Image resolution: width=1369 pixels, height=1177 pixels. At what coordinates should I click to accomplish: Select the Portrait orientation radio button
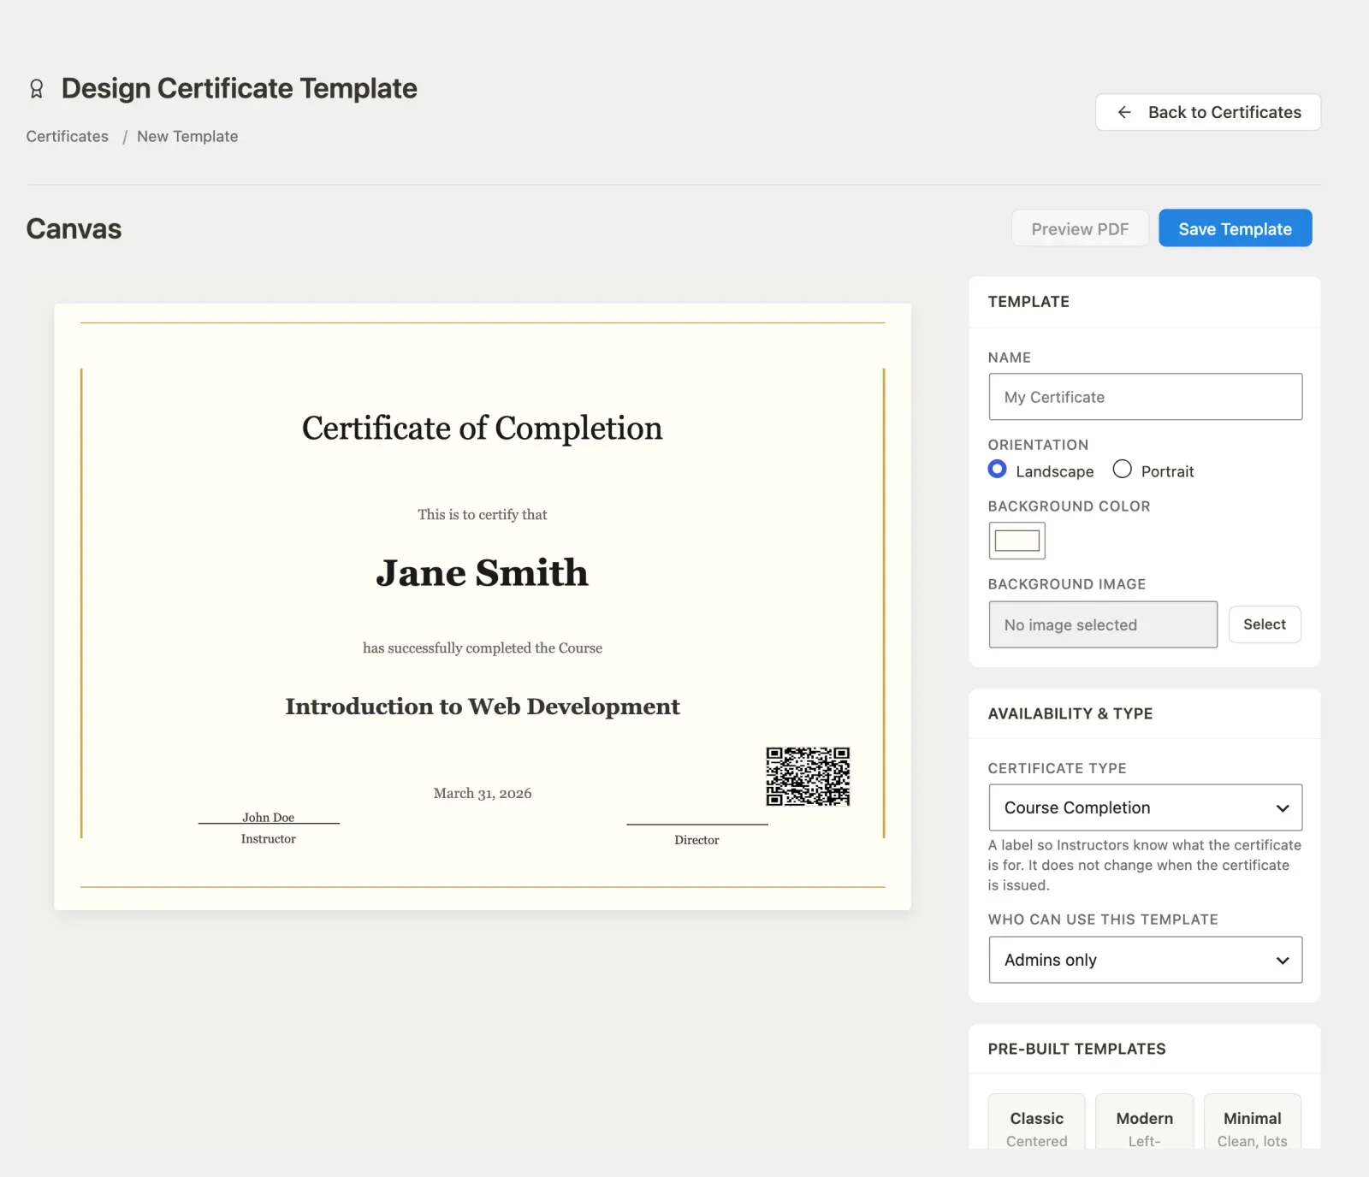tap(1122, 470)
